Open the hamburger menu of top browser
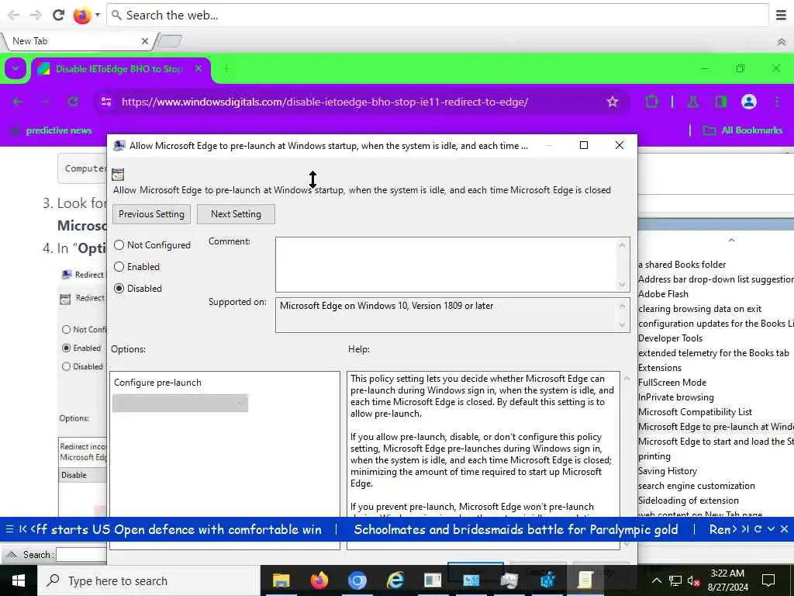Screen dimensions: 794x596 pos(781,16)
